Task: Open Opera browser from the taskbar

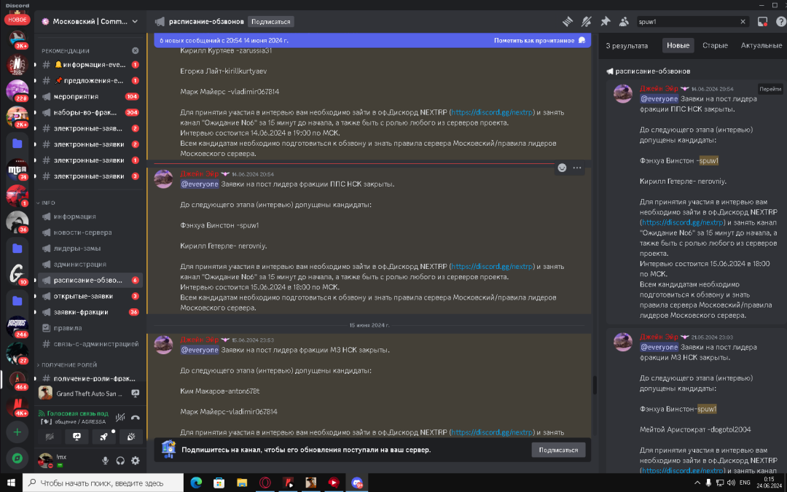Action: [x=265, y=483]
